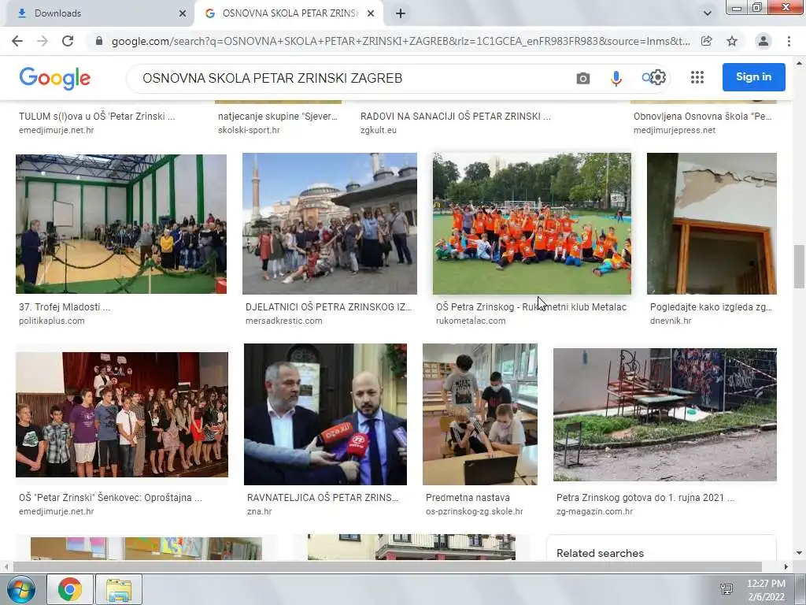Reload the current page
This screenshot has height=605, width=806.
[68, 41]
